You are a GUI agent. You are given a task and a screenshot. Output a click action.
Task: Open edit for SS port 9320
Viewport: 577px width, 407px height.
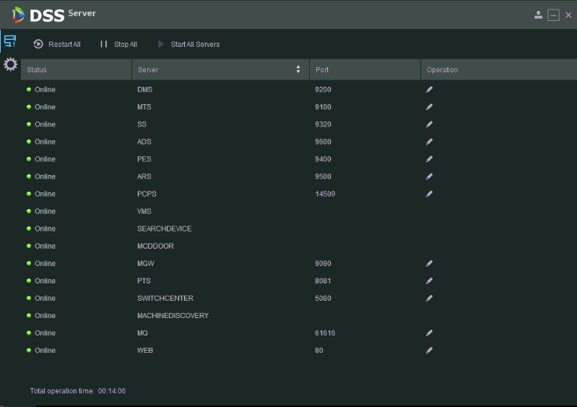coord(429,124)
